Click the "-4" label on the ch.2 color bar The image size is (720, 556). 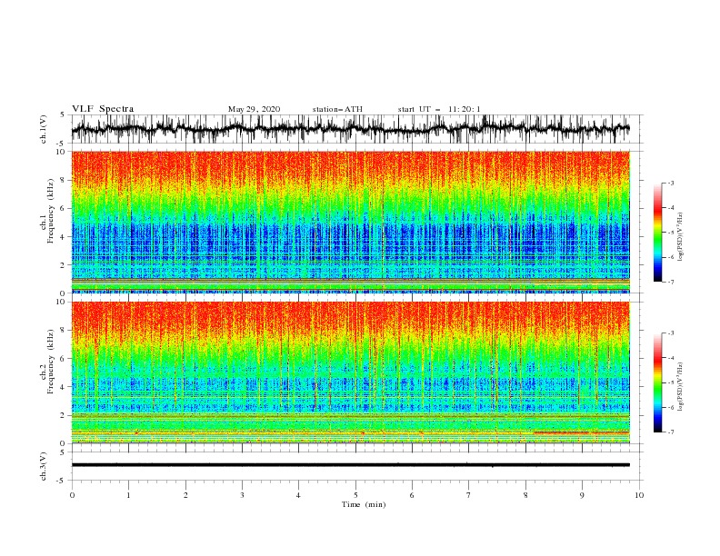670,358
